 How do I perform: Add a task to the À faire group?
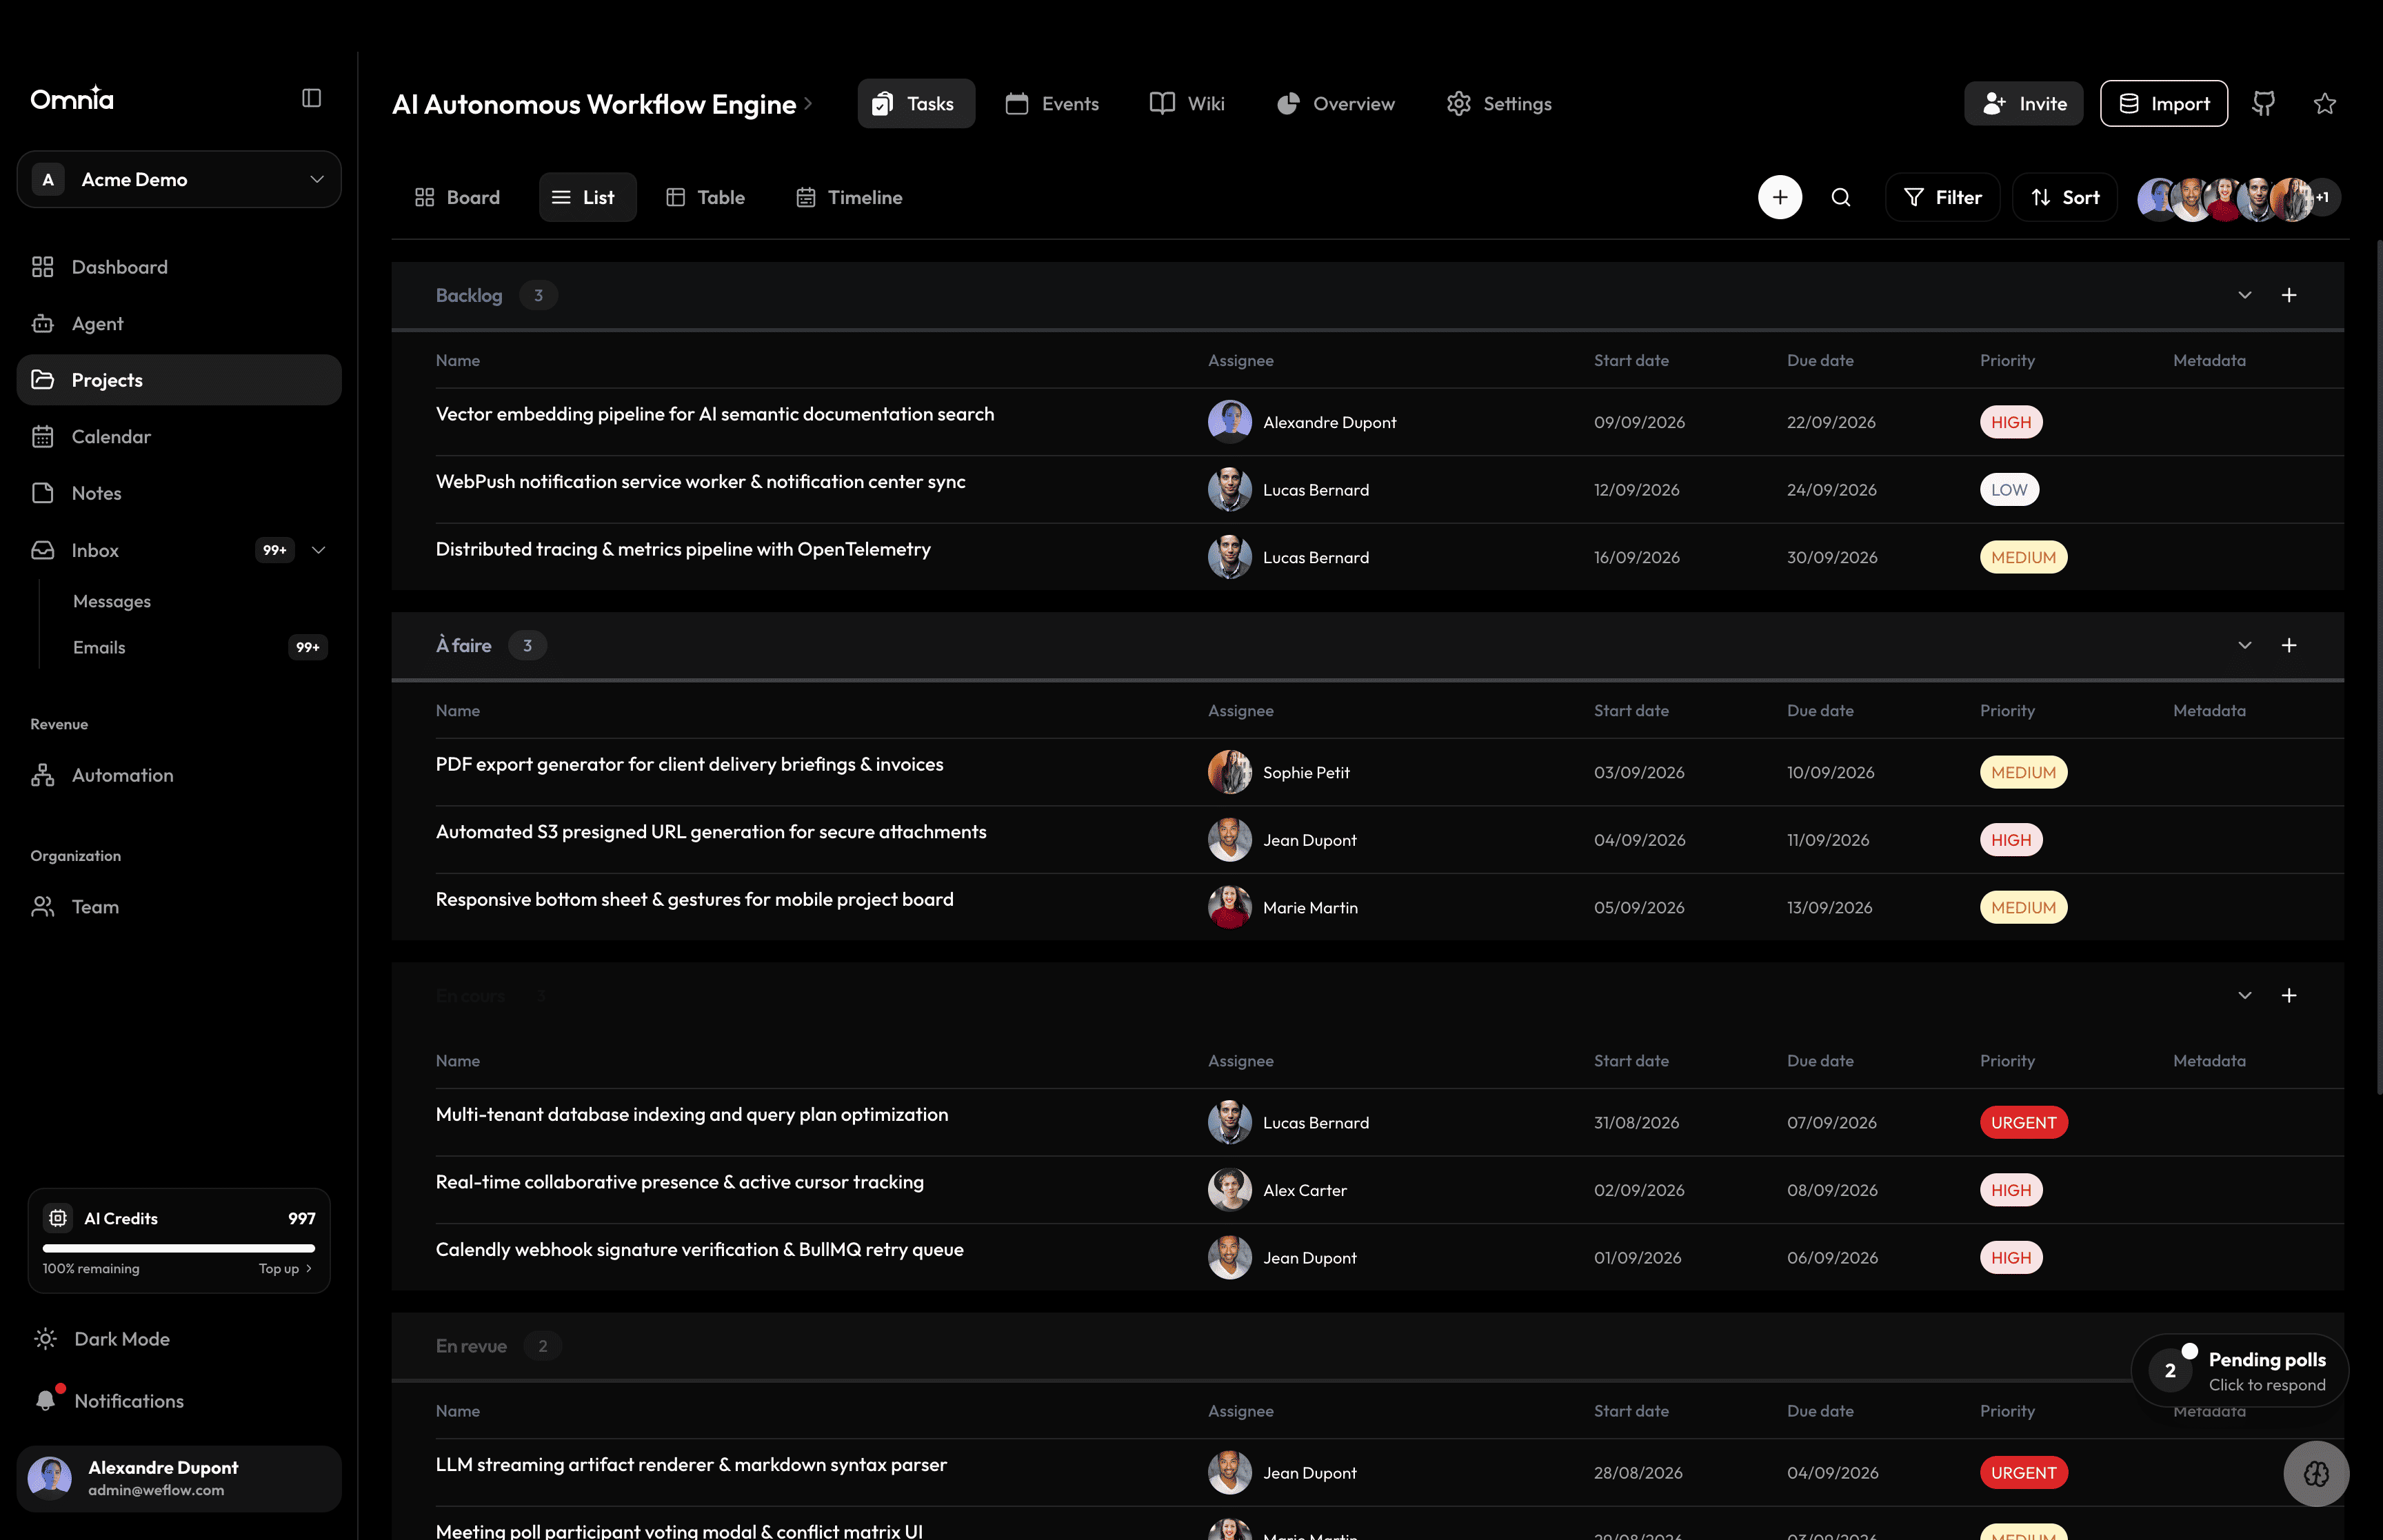(x=2289, y=645)
